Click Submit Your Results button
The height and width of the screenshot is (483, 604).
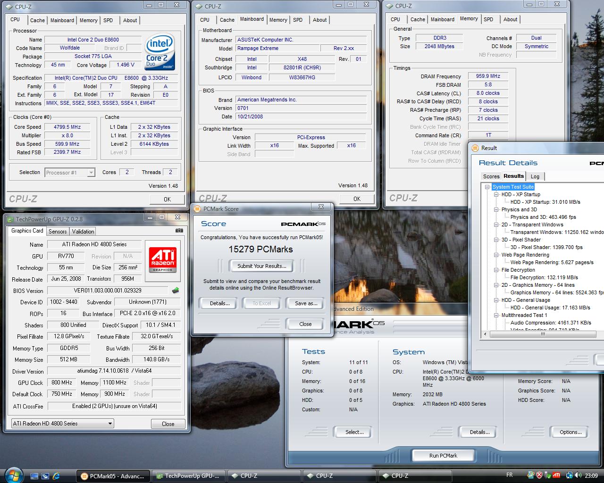262,266
